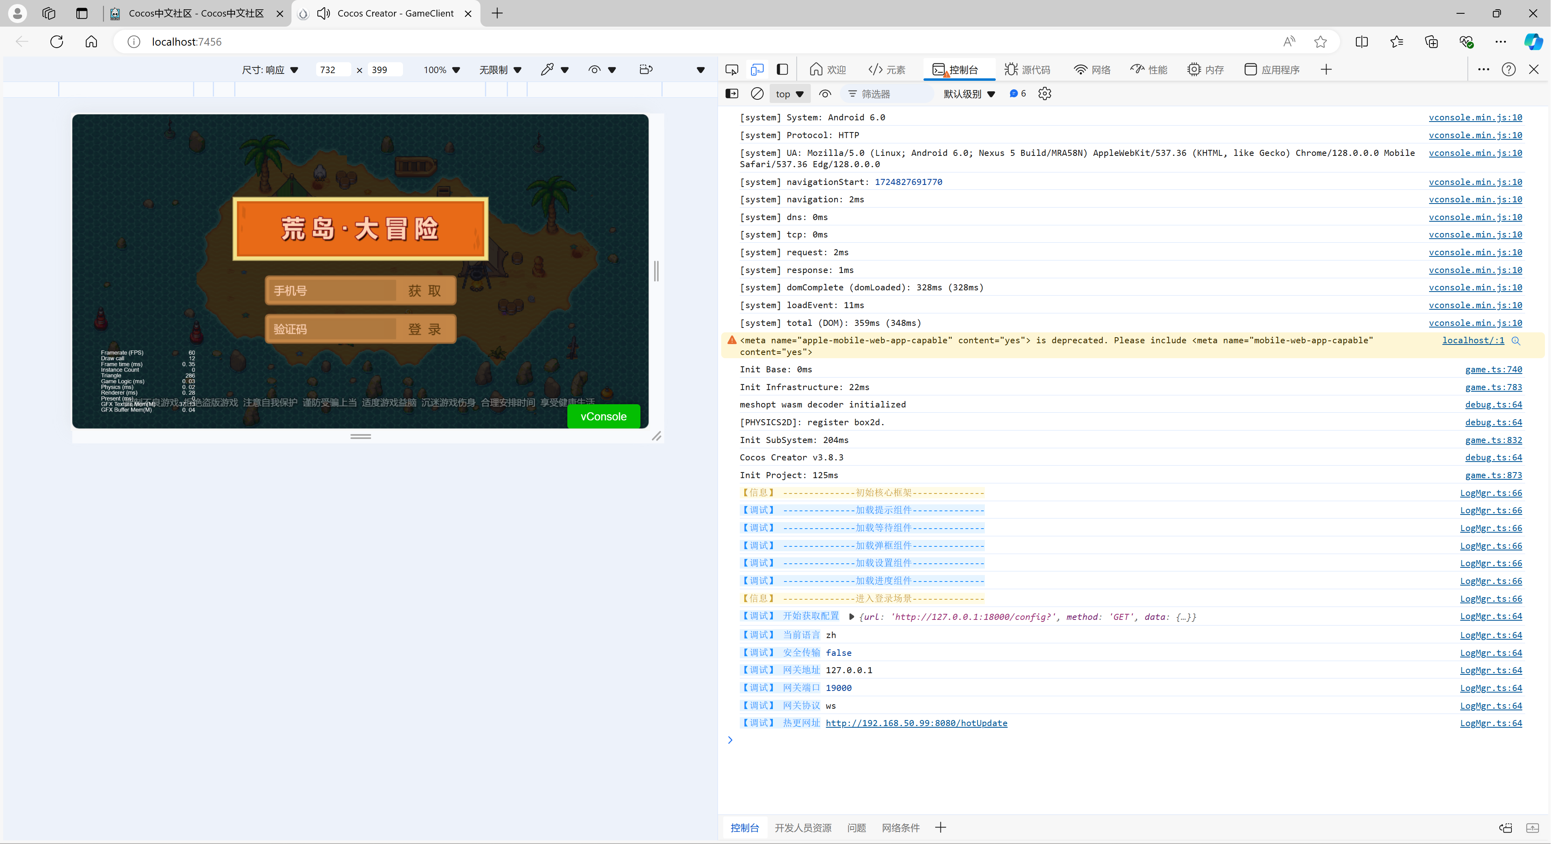Clear the console with the ban icon
1551x844 pixels.
click(757, 93)
